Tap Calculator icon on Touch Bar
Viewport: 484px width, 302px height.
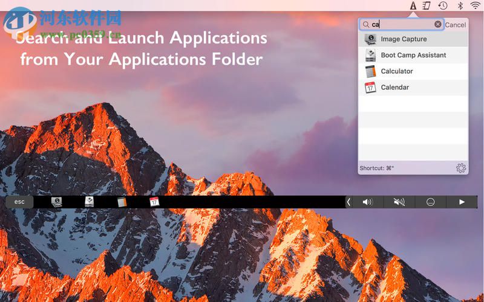pos(122,202)
